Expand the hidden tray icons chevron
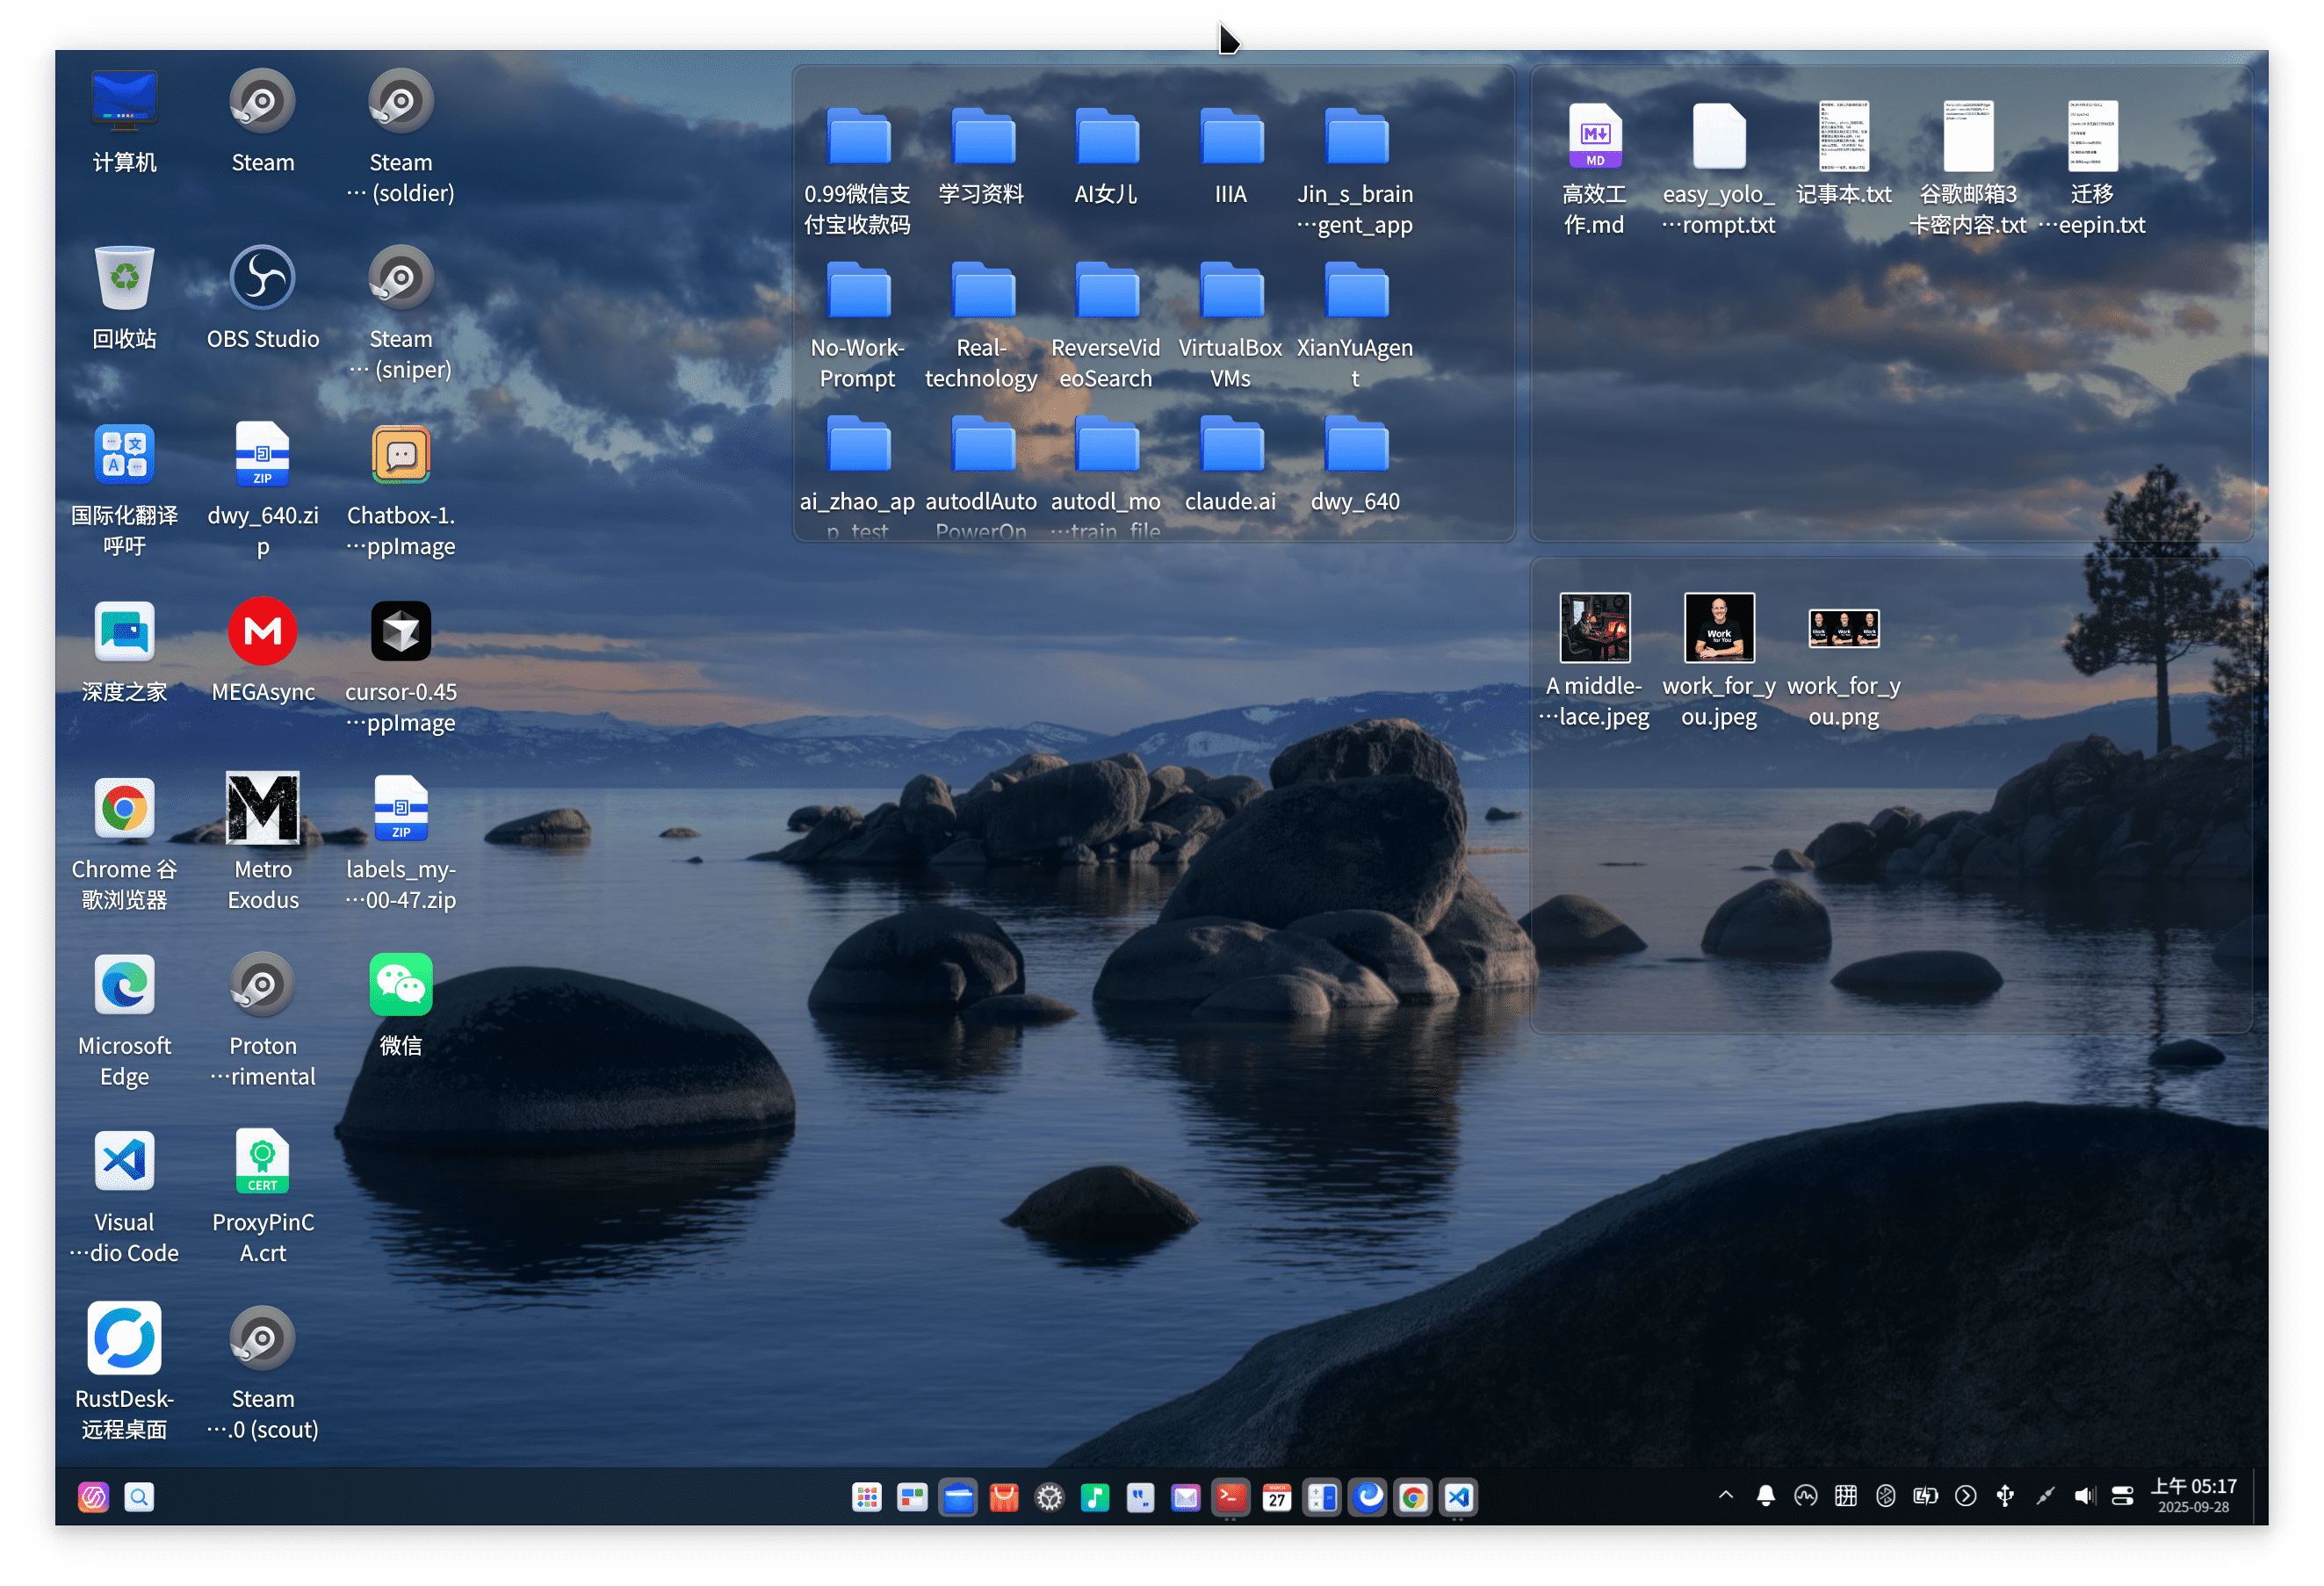 coord(1725,1496)
